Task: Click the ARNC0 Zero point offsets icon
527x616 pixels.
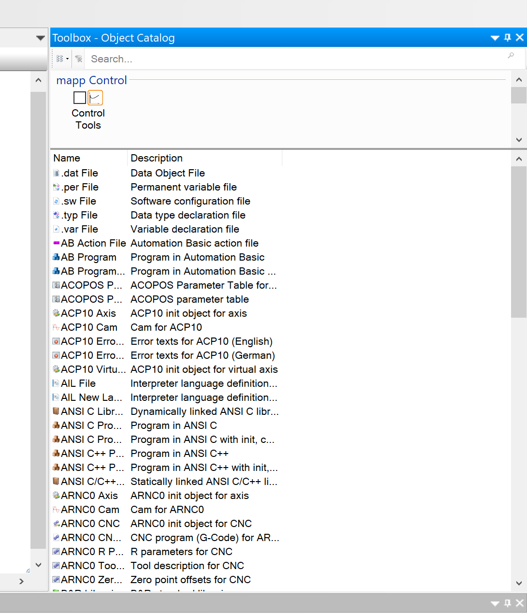Action: (57, 580)
